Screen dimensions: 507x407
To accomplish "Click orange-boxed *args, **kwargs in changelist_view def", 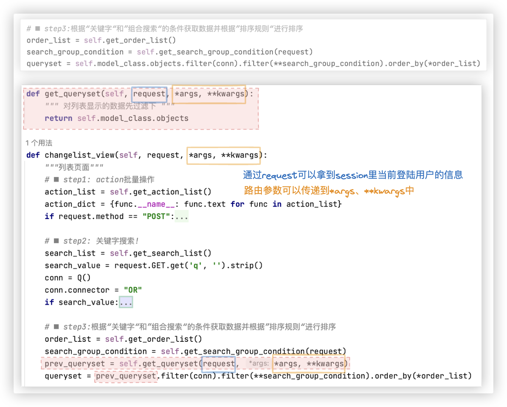I will [x=223, y=155].
